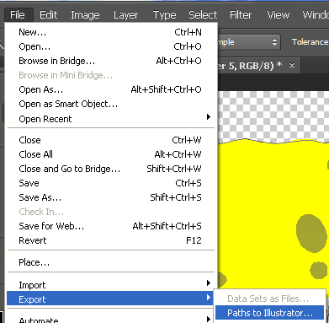329x323 pixels.
Task: Open the Image menu
Action: [x=85, y=14]
